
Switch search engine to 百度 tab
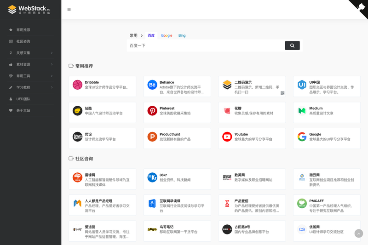click(x=151, y=35)
